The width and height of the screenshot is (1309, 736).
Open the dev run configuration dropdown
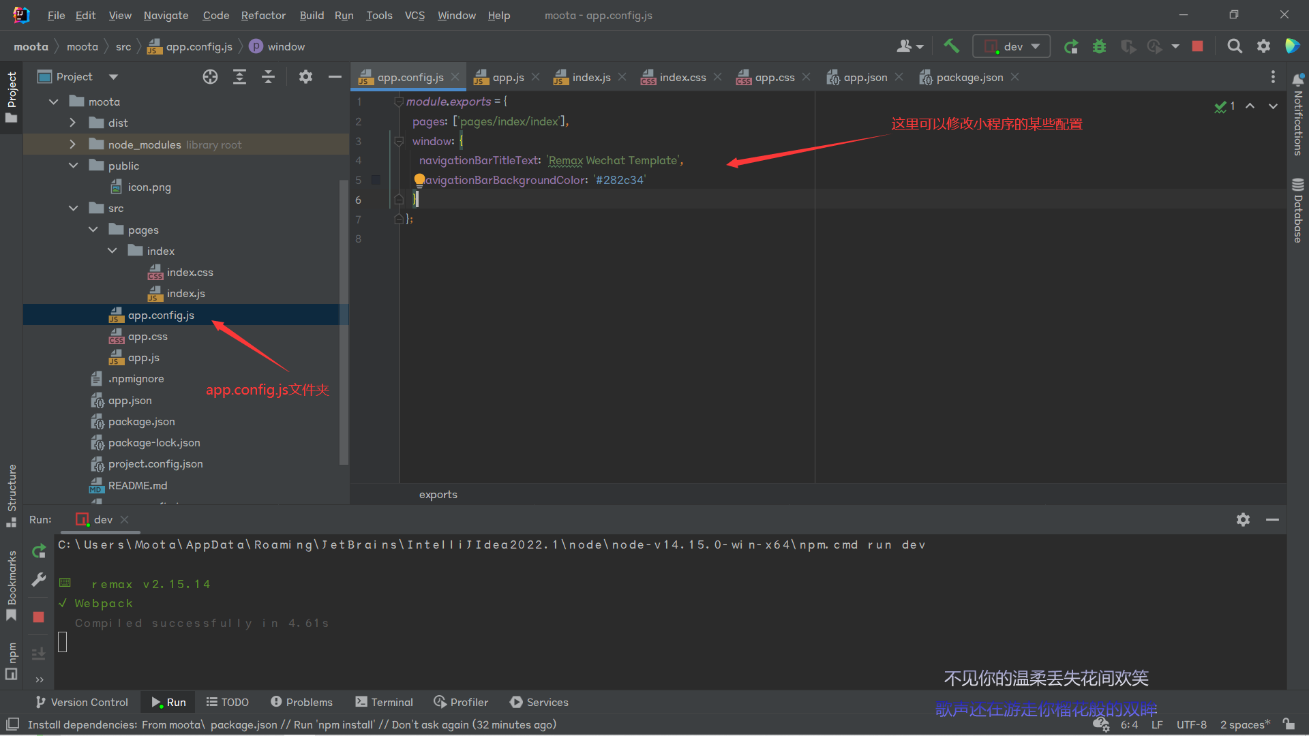tap(1012, 46)
